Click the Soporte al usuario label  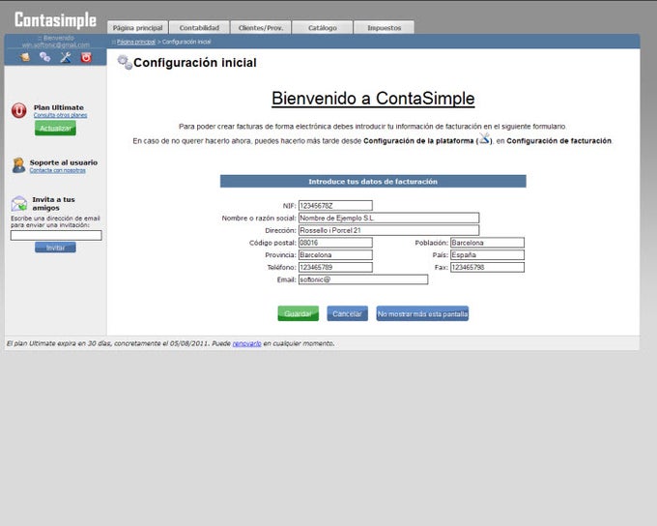(64, 162)
